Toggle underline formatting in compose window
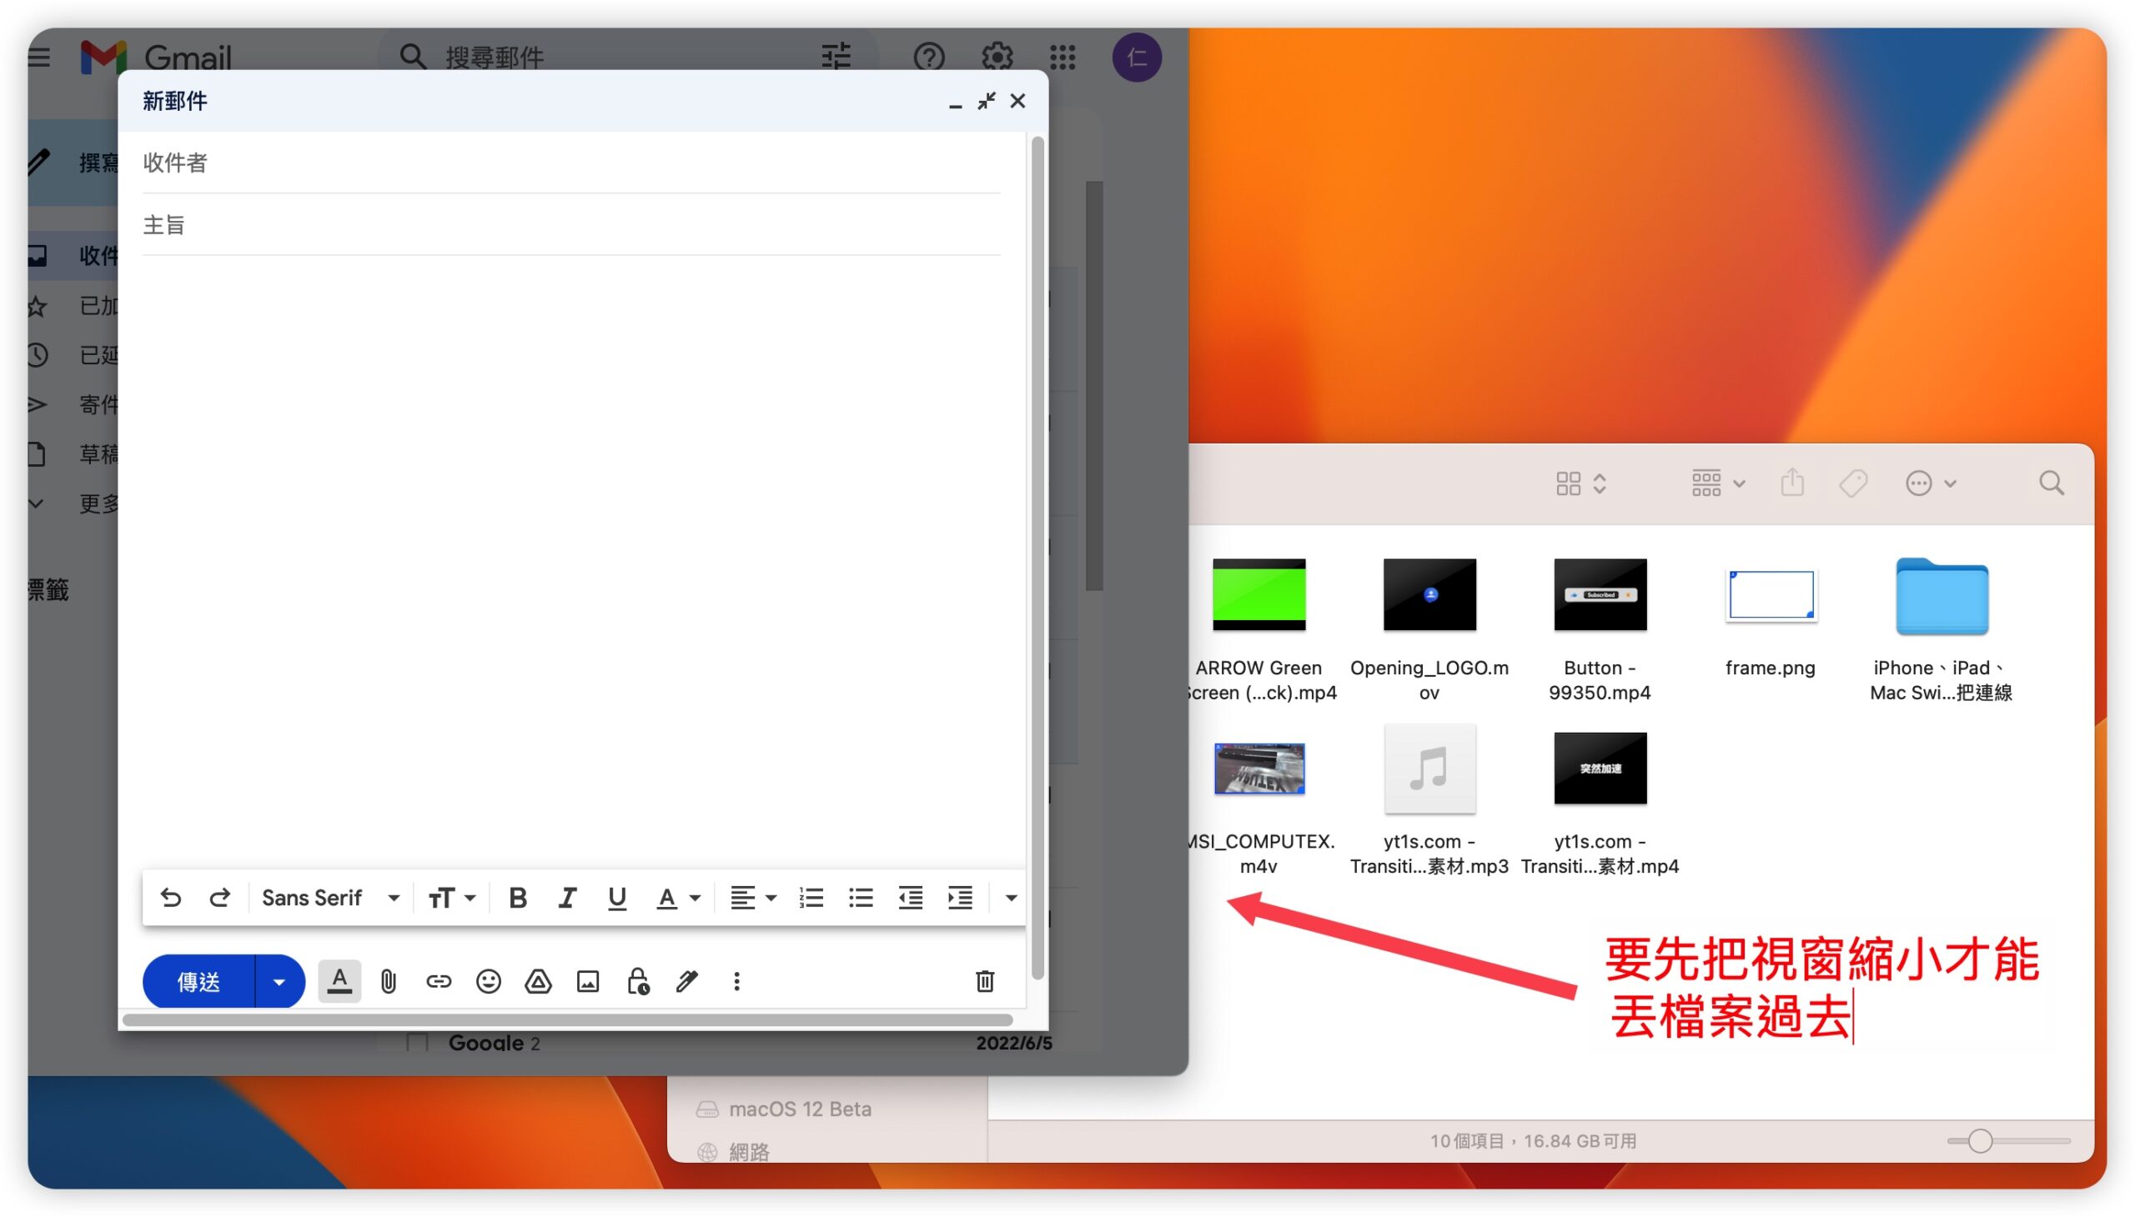Screen dimensions: 2135x1217 tap(617, 898)
